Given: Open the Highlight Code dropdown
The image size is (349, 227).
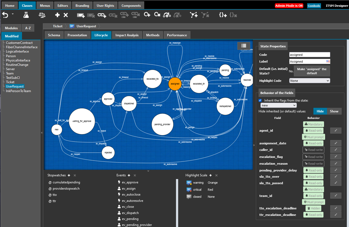Looking at the screenshot, I should click(x=310, y=81).
